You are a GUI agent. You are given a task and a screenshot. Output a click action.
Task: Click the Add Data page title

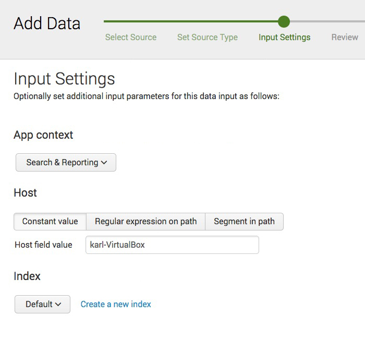(x=47, y=23)
